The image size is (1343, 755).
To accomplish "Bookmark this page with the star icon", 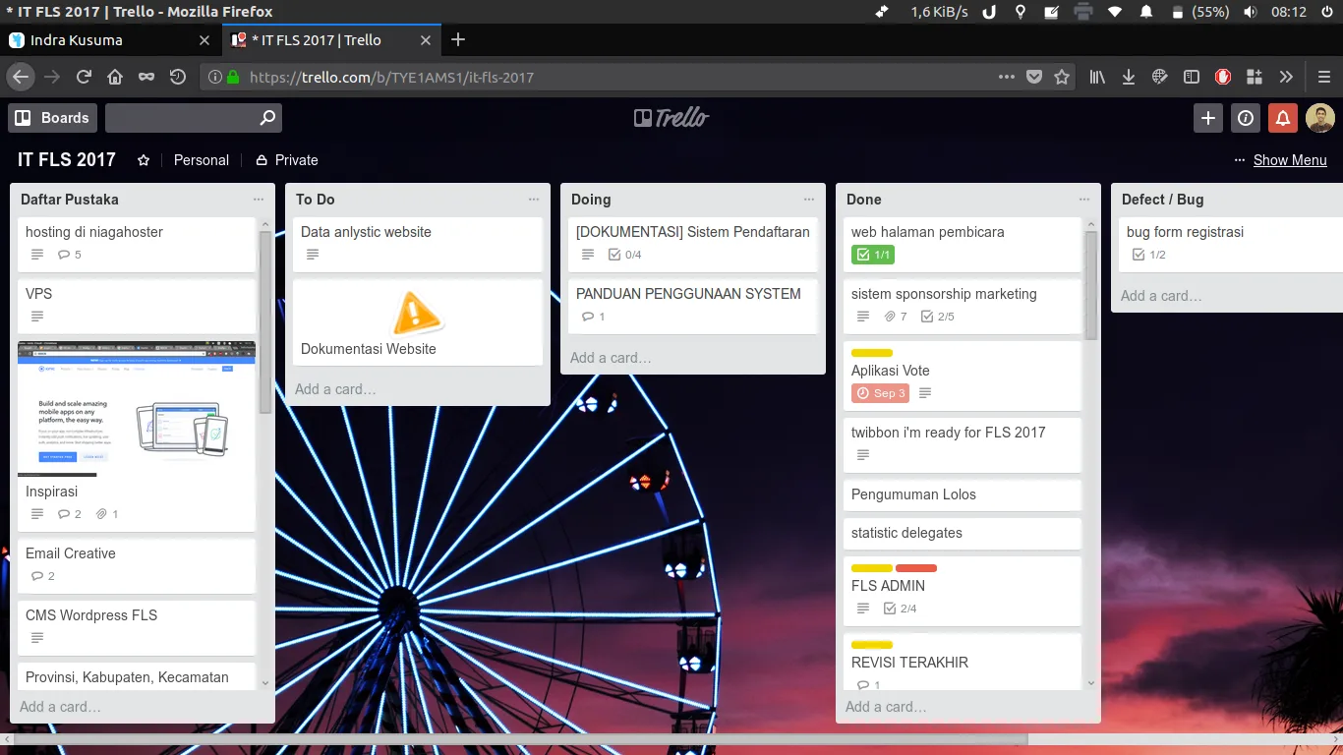I will [x=1062, y=77].
